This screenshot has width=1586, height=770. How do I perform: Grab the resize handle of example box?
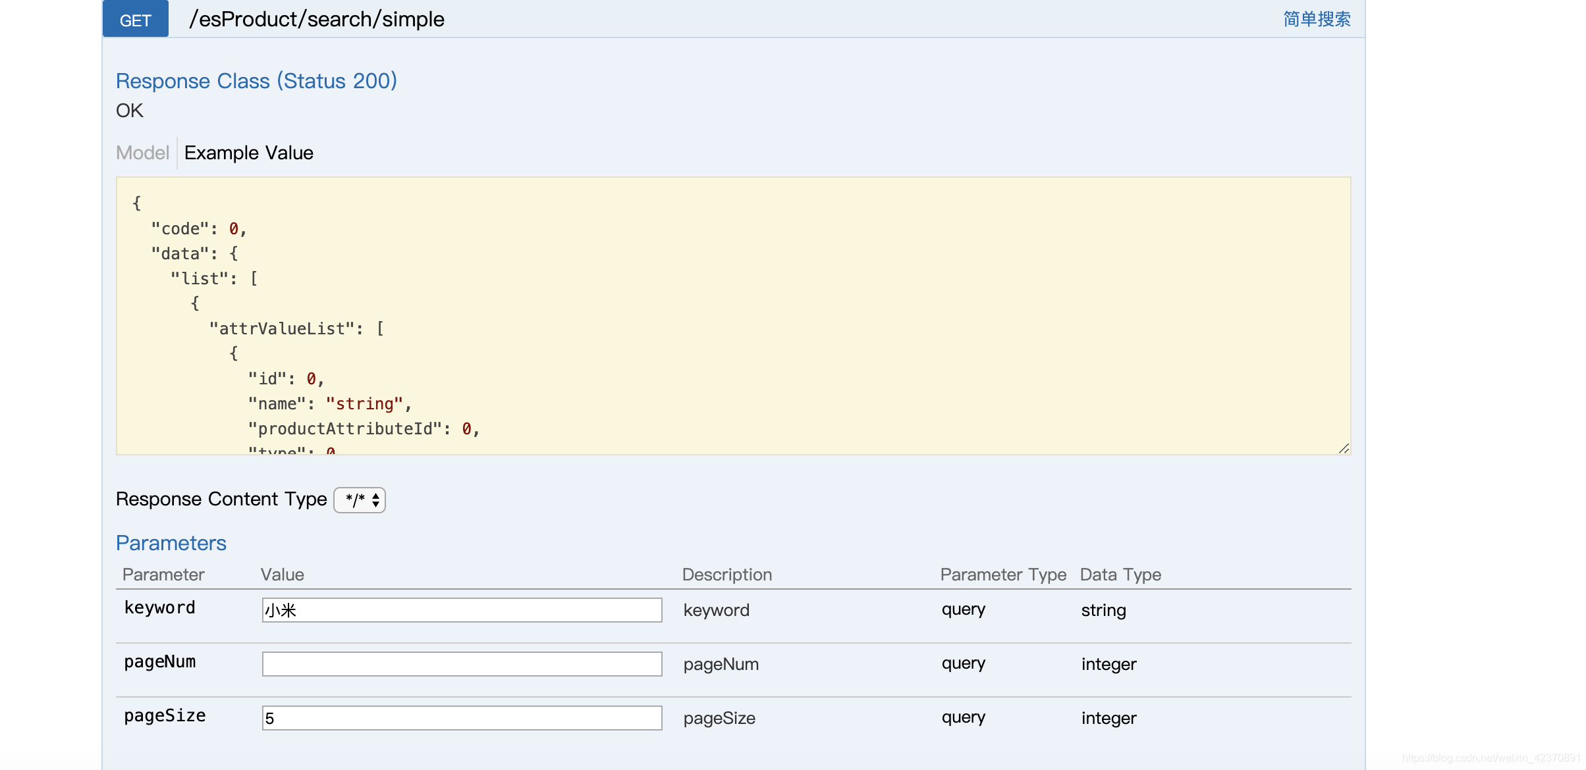[1344, 448]
